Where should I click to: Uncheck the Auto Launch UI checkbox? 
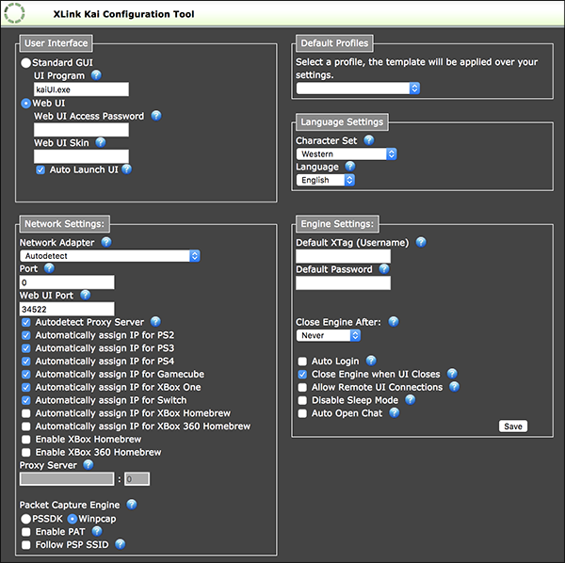40,170
